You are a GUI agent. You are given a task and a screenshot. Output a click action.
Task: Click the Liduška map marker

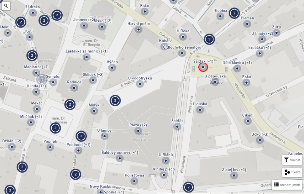pos(200,110)
